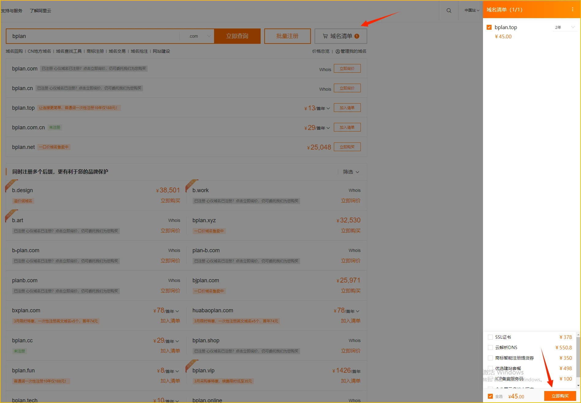
Task: Click 立即询价 for bplan.com
Action: (x=347, y=69)
